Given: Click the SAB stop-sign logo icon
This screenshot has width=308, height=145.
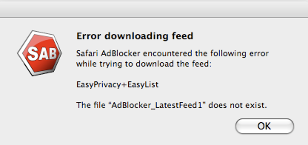Looking at the screenshot, I should point(40,53).
